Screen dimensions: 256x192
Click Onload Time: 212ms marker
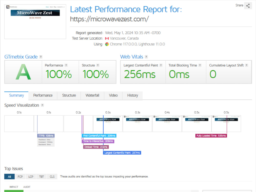pos(96,147)
